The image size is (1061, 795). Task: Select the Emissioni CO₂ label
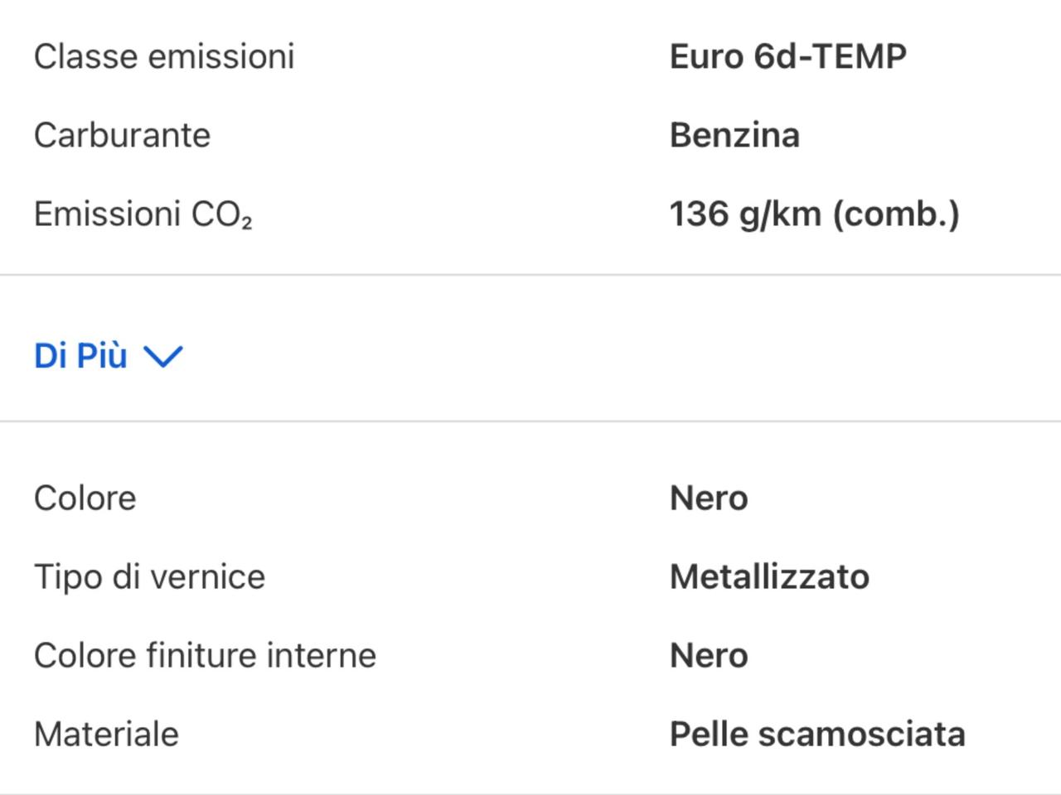[143, 214]
